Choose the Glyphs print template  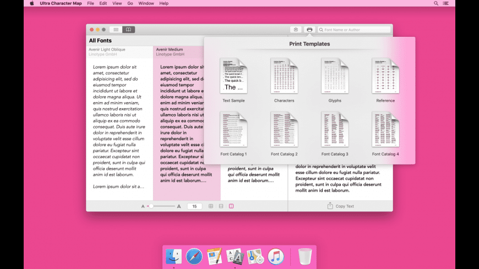pyautogui.click(x=335, y=80)
